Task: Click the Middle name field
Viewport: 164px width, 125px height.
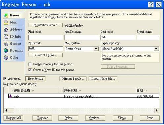Action: 82,37
